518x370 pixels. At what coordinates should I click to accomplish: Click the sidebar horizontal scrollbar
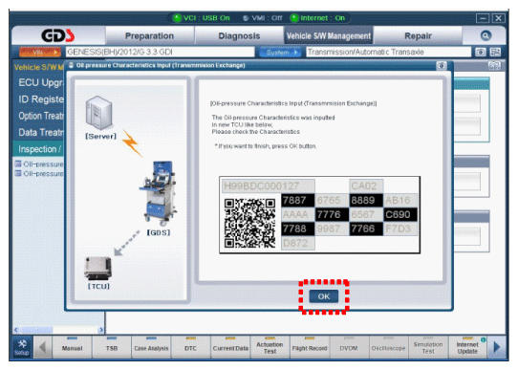click(x=59, y=330)
